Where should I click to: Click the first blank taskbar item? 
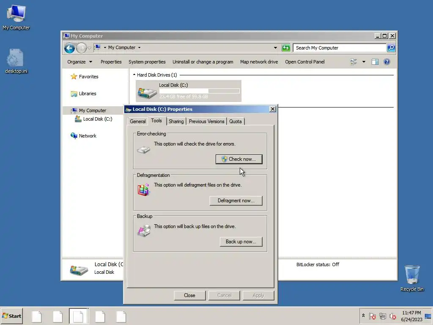click(x=37, y=317)
